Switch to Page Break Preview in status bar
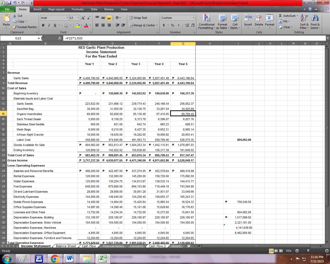330x264 pixels. pyautogui.click(x=280, y=251)
